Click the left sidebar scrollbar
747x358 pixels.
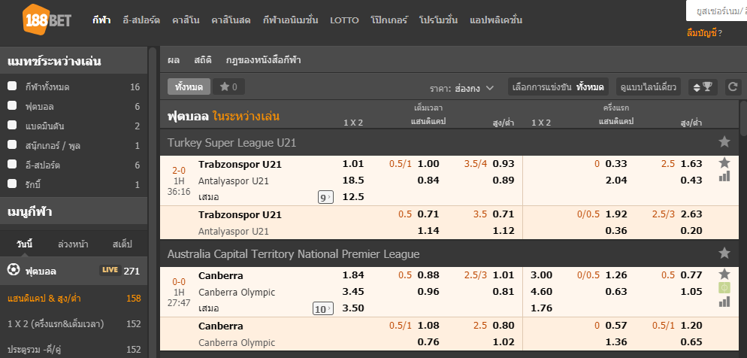(153, 202)
